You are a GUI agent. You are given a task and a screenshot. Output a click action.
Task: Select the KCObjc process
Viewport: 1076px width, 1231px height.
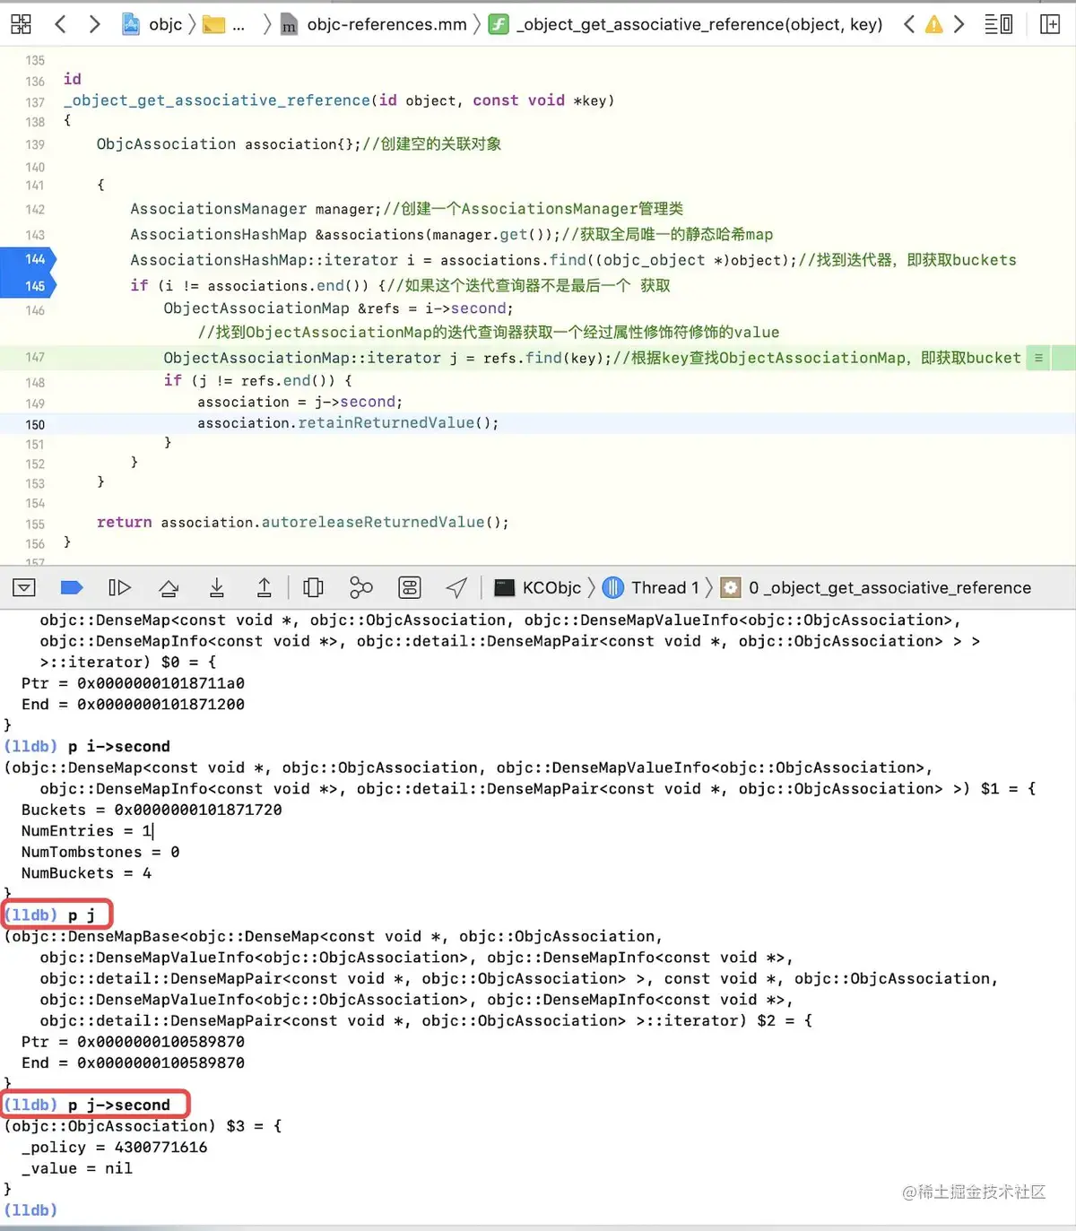[538, 587]
